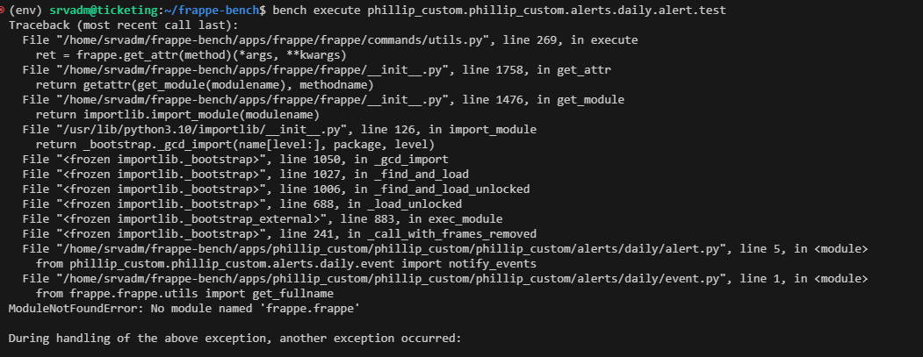The width and height of the screenshot is (923, 357).
Task: Click the 'ret = frappe.get_attr(method)' code line
Action: coord(191,55)
